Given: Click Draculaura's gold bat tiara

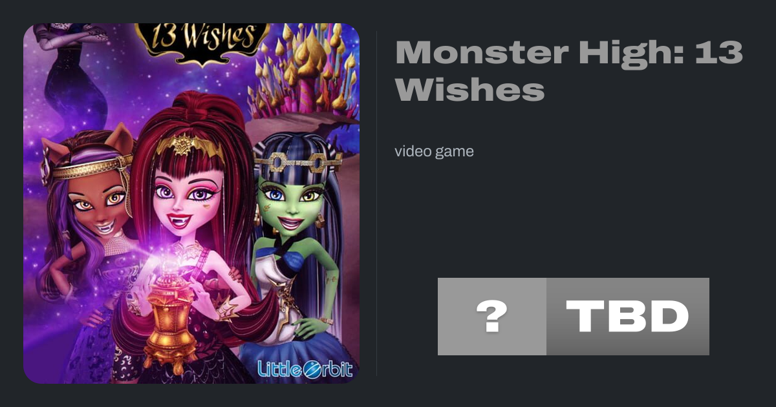Looking at the screenshot, I should click(190, 145).
